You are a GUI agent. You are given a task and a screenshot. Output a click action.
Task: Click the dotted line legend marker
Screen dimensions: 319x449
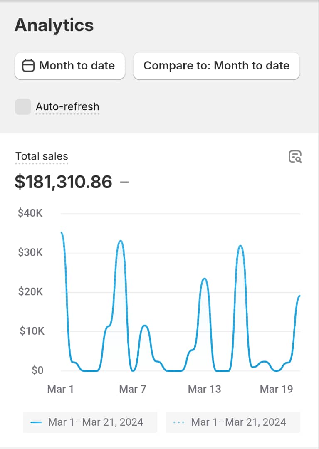click(179, 422)
